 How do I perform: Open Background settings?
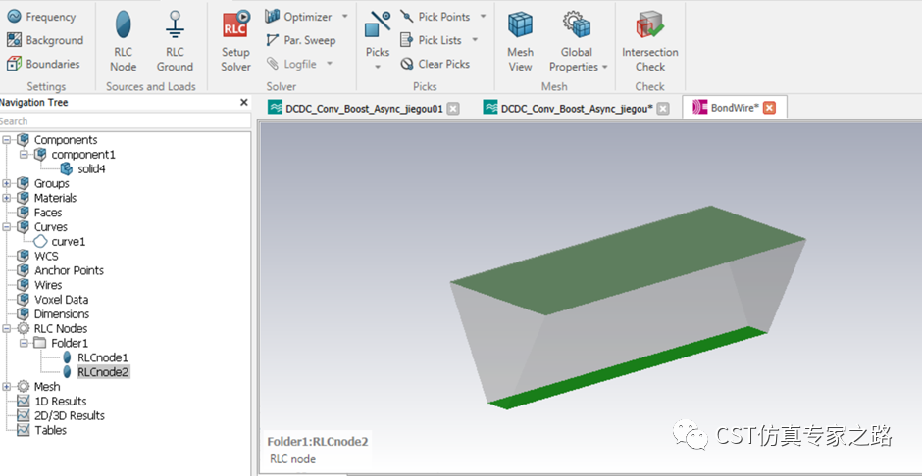pos(45,40)
